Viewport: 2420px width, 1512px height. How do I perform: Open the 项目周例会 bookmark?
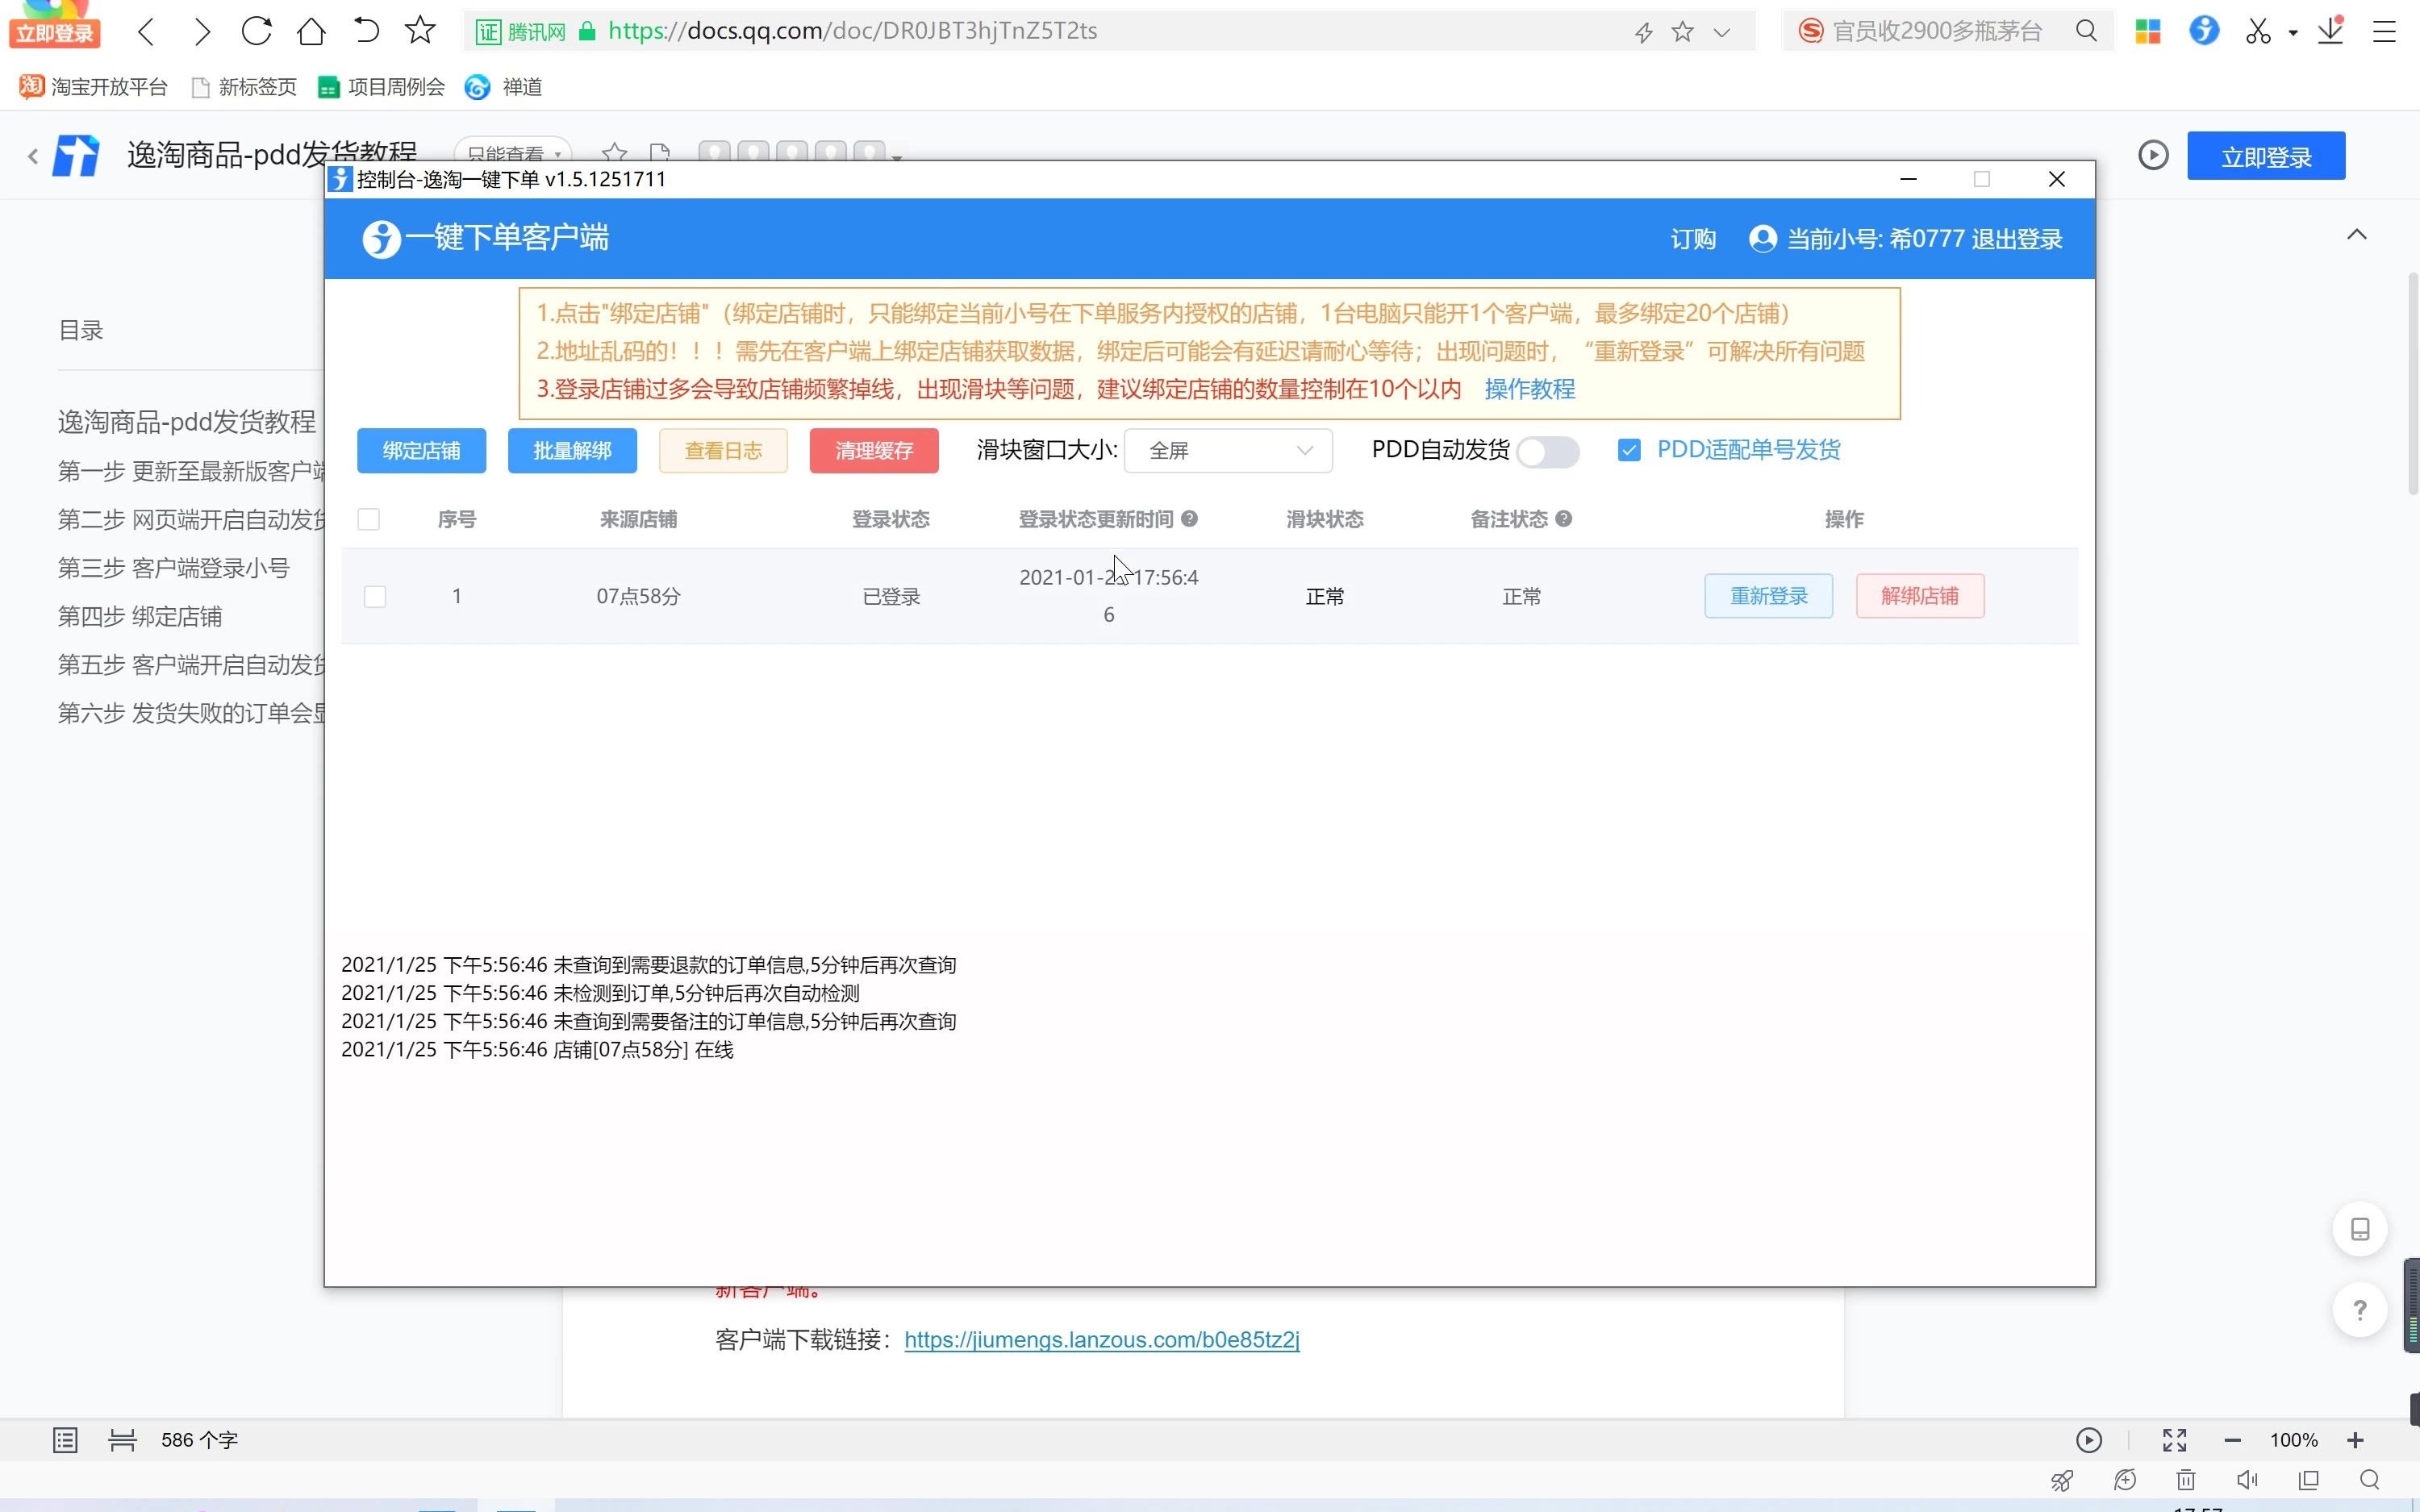pyautogui.click(x=381, y=87)
